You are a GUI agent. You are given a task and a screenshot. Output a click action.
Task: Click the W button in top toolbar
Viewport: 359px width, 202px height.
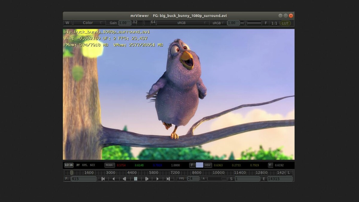[67, 23]
